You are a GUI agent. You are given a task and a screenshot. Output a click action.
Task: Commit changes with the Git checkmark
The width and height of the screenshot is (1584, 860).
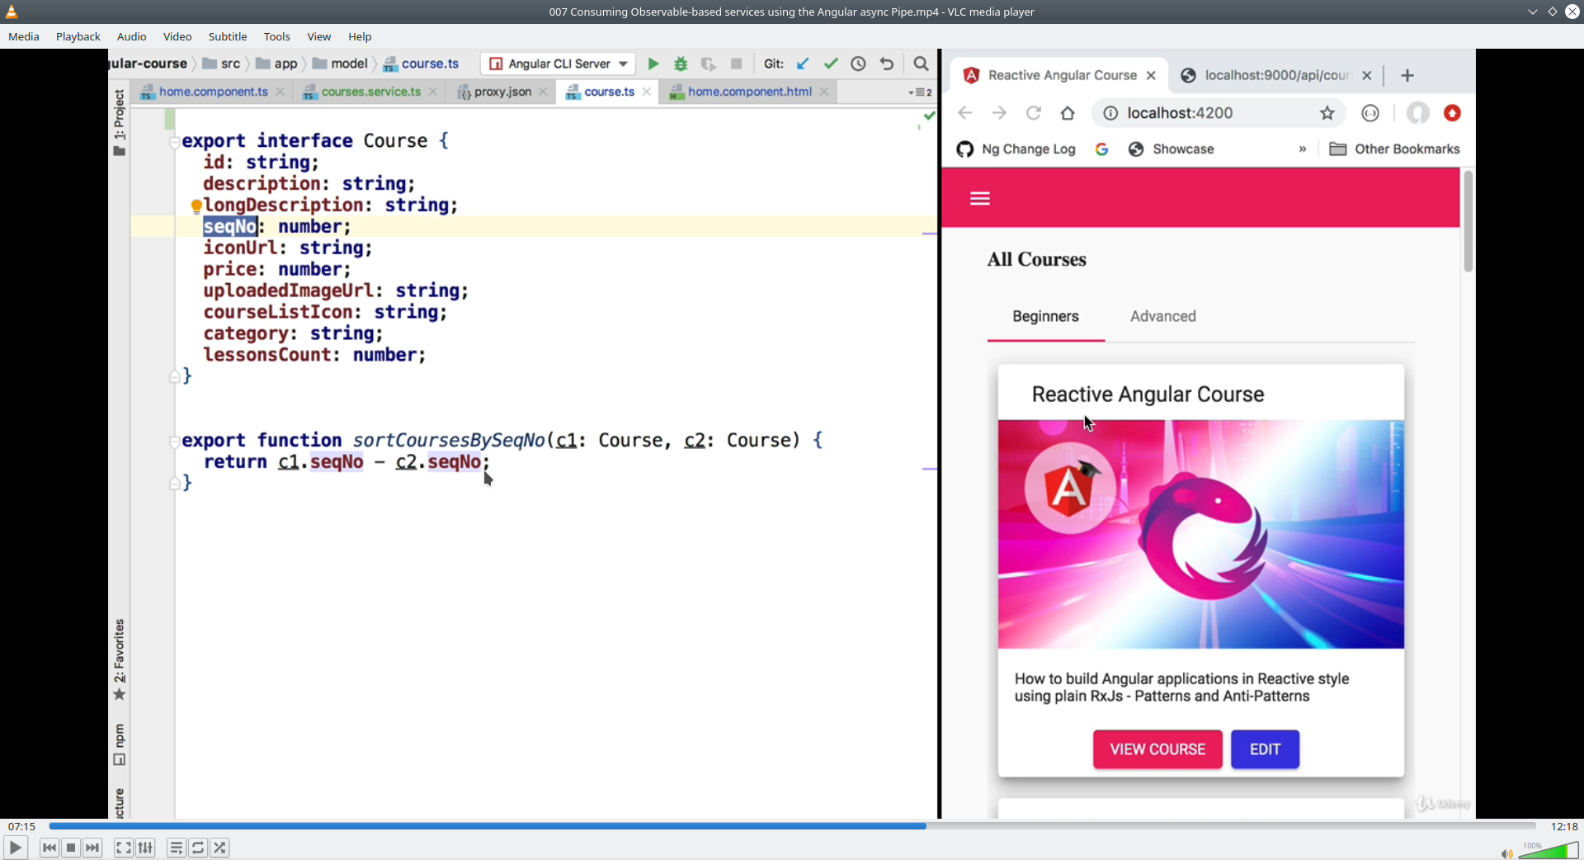click(x=831, y=64)
